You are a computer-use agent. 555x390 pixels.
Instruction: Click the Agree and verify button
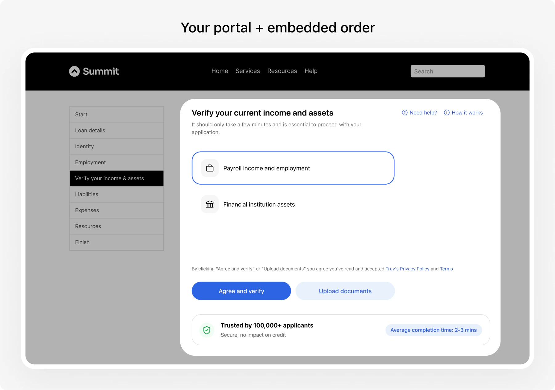tap(241, 291)
